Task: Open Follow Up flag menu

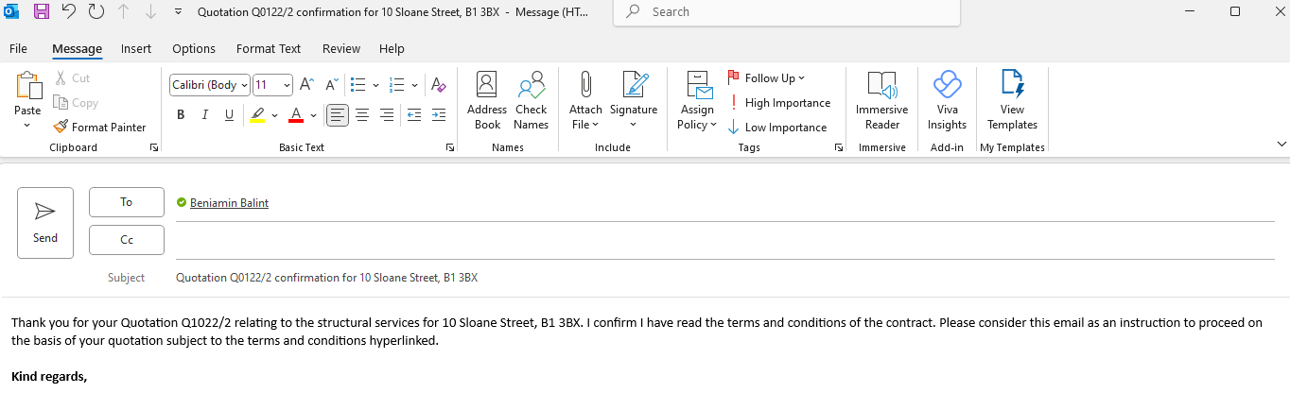Action: 766,78
